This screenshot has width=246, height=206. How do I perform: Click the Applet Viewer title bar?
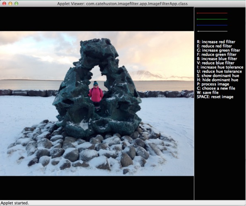pos(123,4)
